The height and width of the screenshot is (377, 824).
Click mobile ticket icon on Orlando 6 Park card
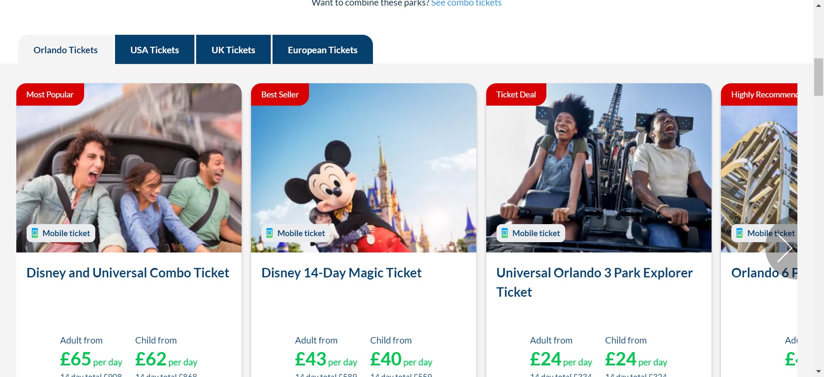[739, 233]
